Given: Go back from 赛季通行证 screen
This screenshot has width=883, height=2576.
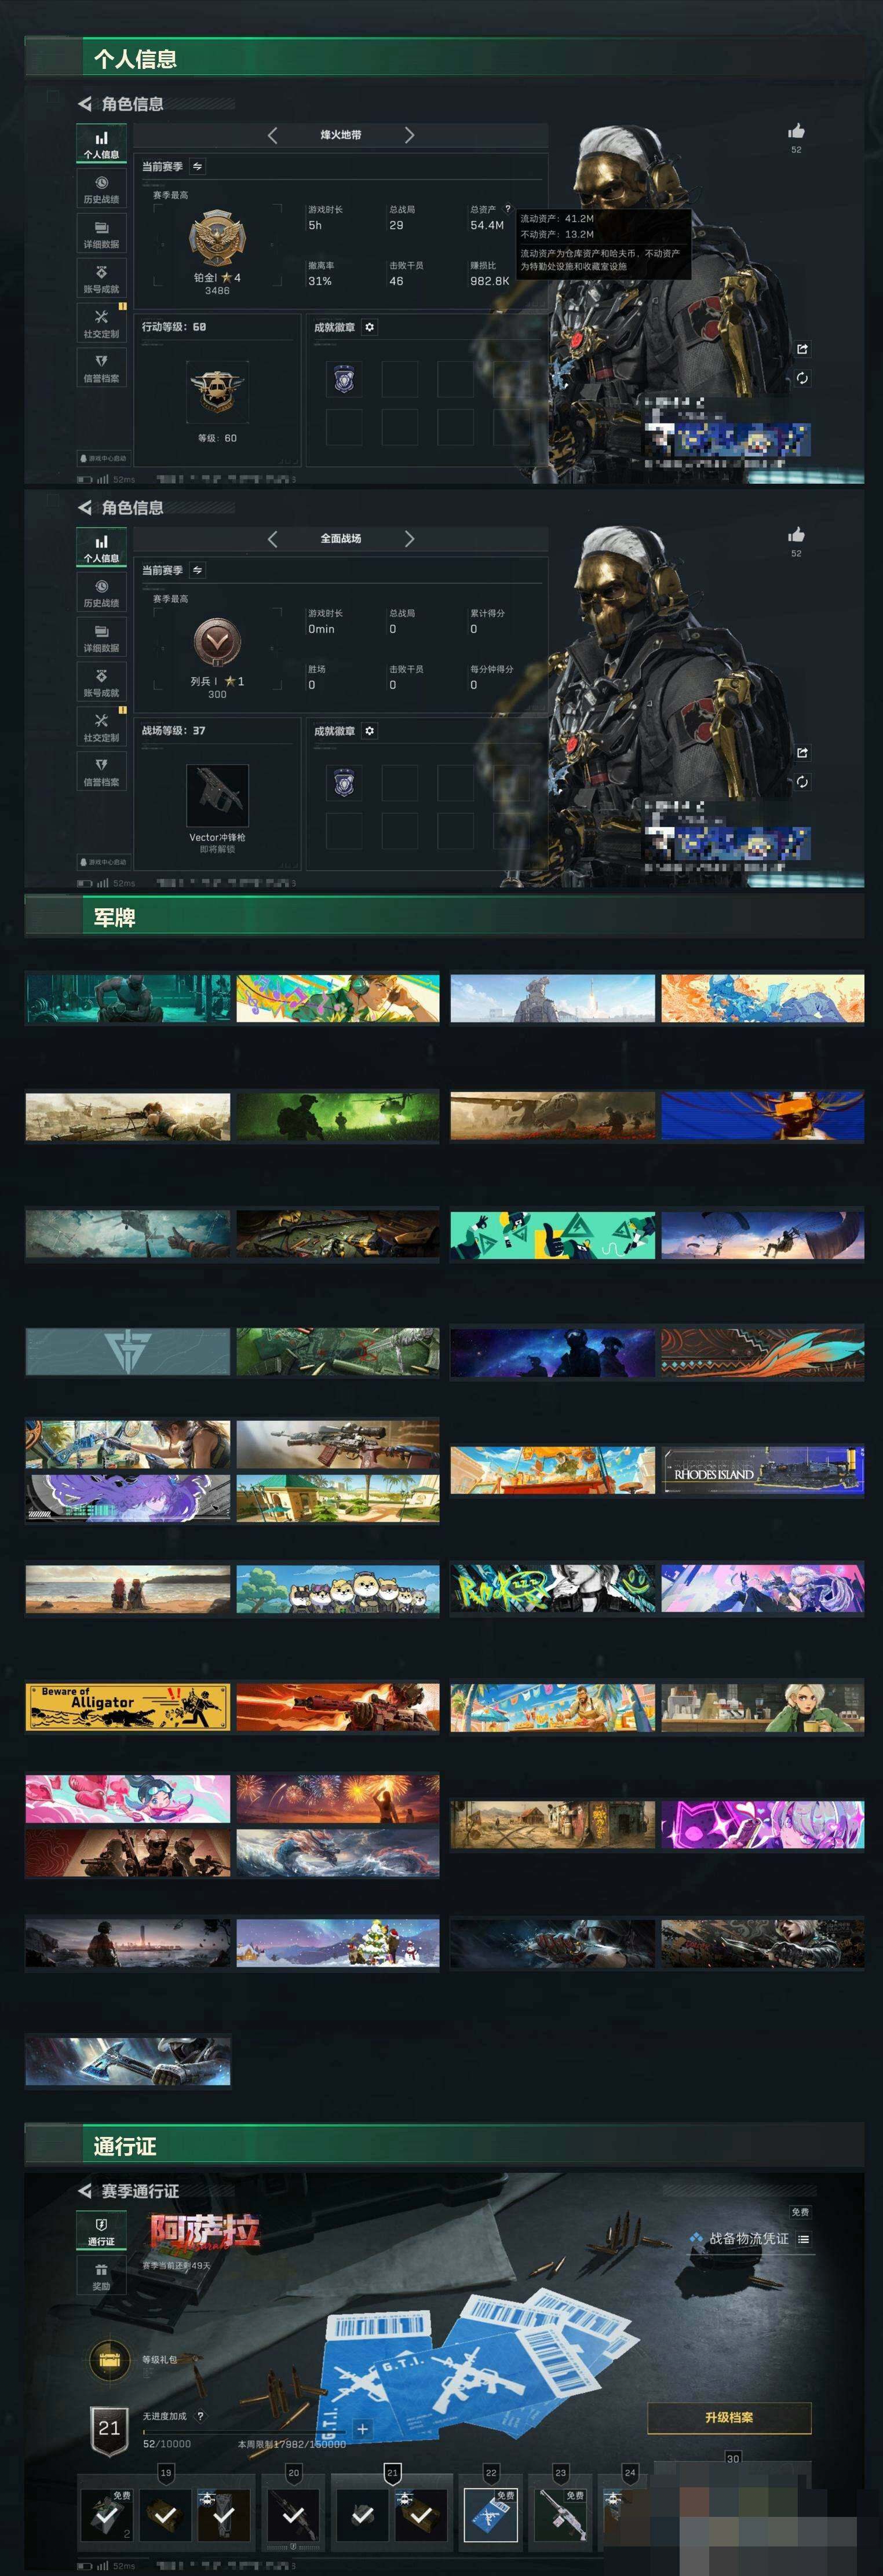Looking at the screenshot, I should click(x=84, y=2191).
